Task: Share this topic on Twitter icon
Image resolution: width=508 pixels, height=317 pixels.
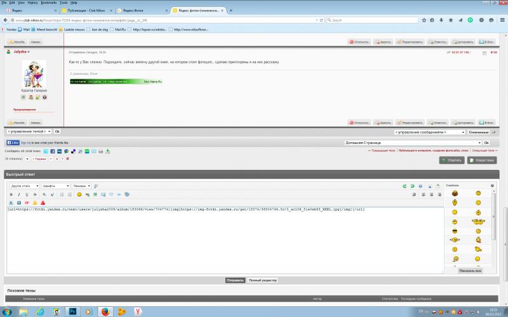Action: point(46,151)
